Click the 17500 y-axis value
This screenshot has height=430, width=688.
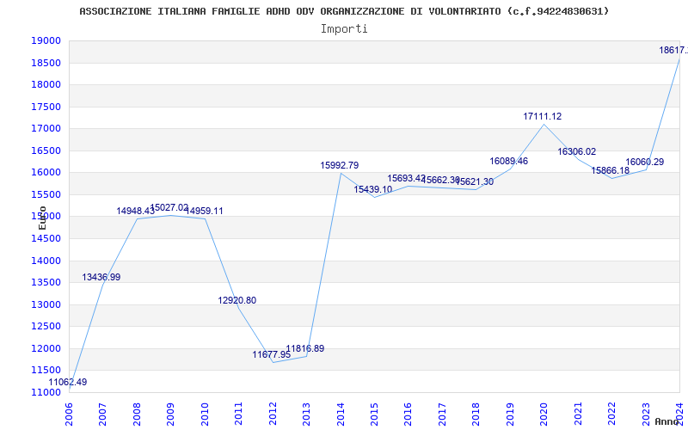[46, 107]
